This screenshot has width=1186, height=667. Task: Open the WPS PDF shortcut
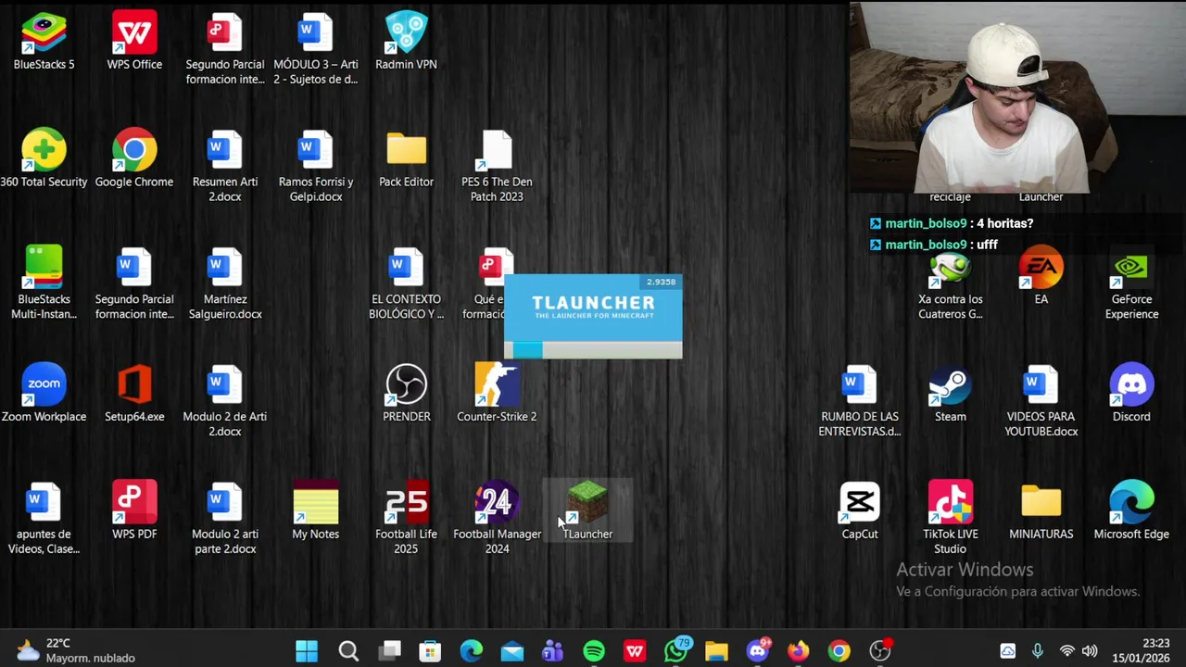click(x=134, y=511)
